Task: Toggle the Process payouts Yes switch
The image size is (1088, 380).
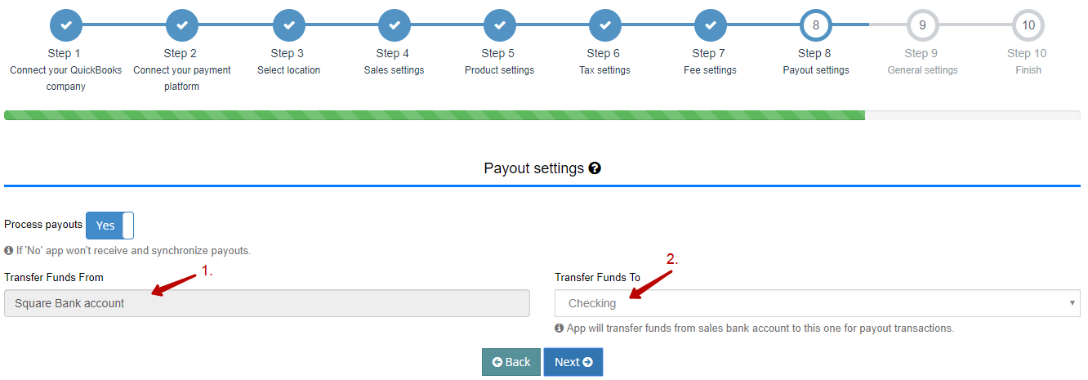Action: point(109,226)
